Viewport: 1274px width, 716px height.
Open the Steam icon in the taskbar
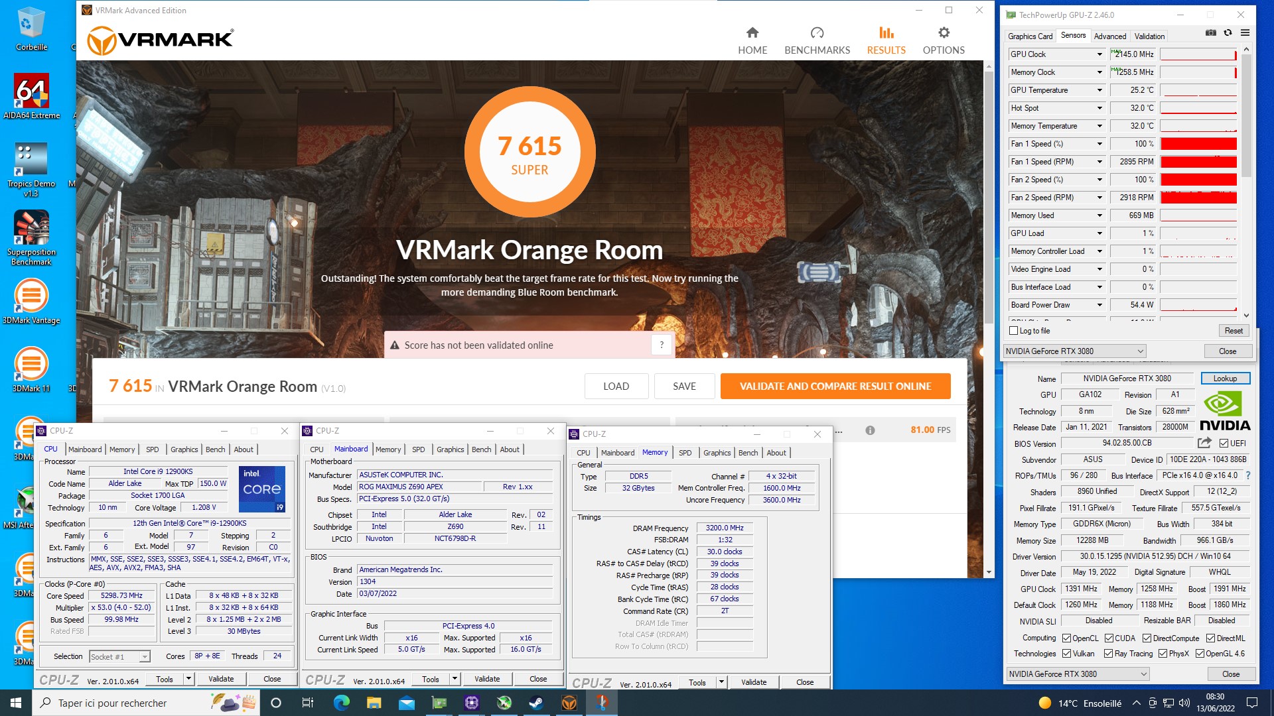pyautogui.click(x=536, y=703)
